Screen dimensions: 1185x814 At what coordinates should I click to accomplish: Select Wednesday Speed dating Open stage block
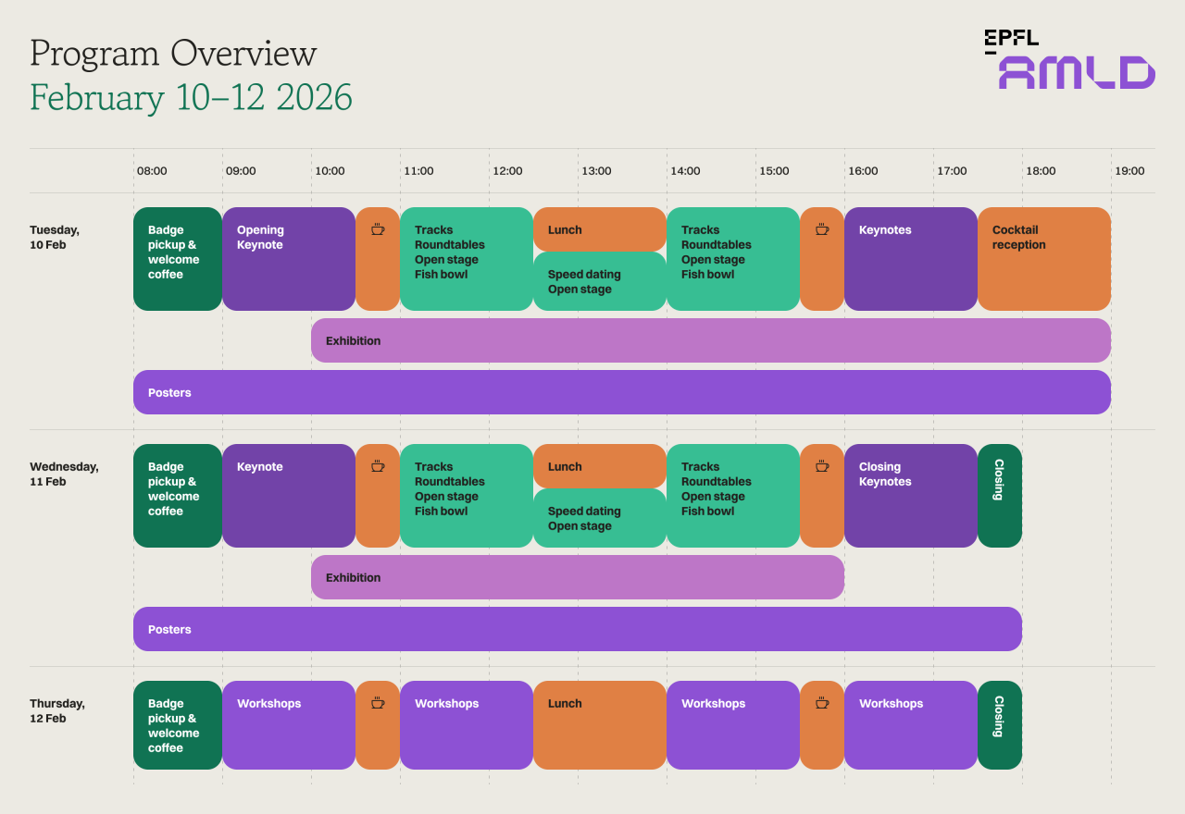[600, 518]
